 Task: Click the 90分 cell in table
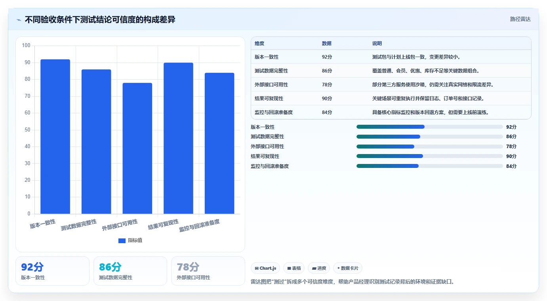coord(327,99)
